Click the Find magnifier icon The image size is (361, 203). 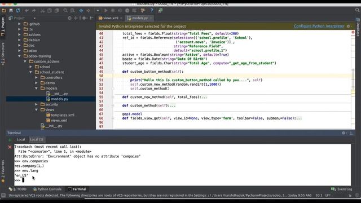65,11
